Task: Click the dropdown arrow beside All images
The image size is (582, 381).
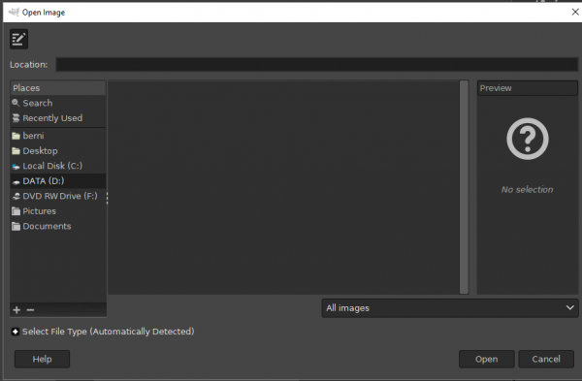Action: pos(570,307)
